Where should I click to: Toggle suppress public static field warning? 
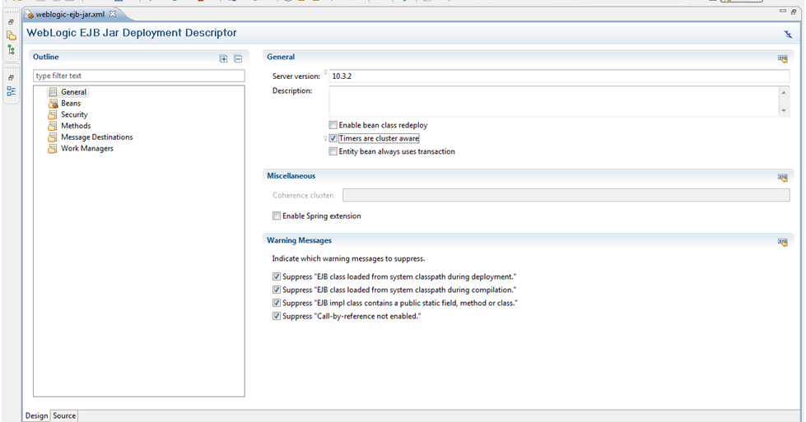277,303
